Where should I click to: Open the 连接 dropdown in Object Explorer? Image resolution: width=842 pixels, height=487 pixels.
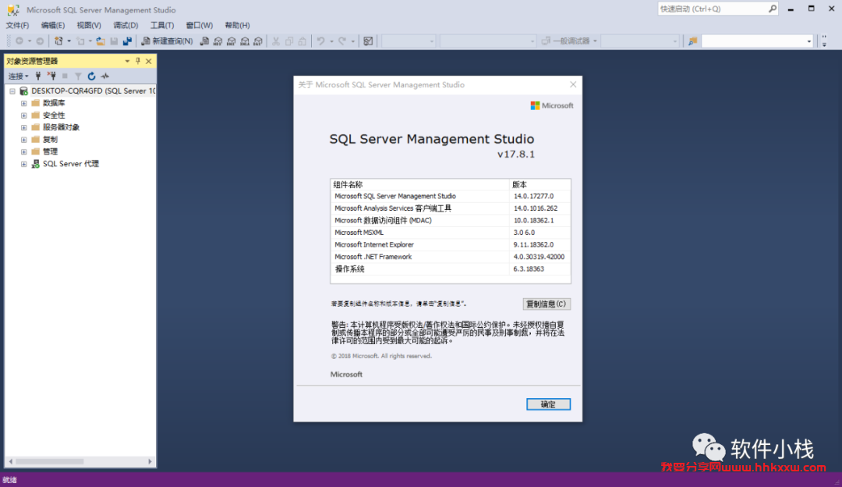tap(18, 76)
